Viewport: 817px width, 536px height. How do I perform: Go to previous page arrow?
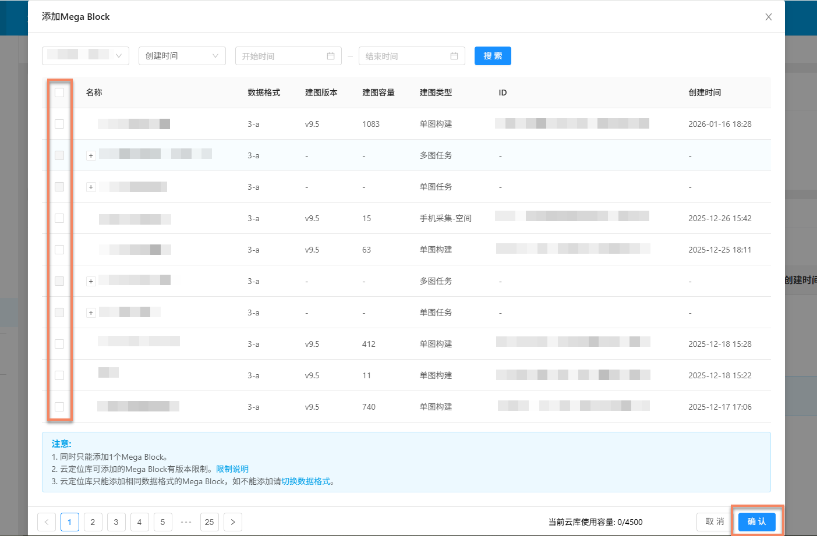point(47,522)
